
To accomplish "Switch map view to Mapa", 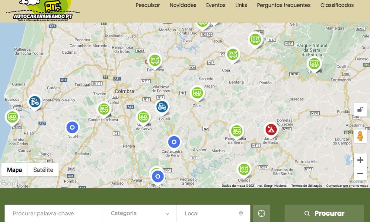I will point(15,170).
